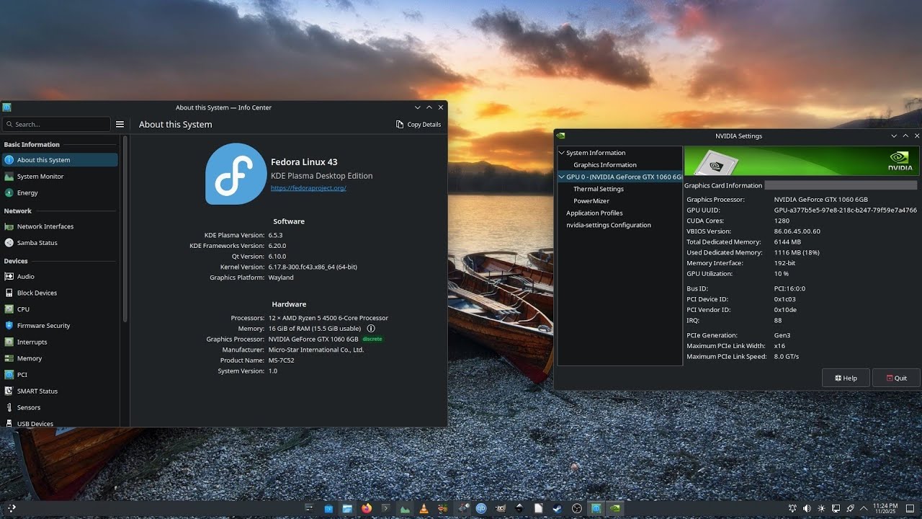Click Help in NVIDIA Settings
Viewport: 922px width, 519px height.
point(846,378)
